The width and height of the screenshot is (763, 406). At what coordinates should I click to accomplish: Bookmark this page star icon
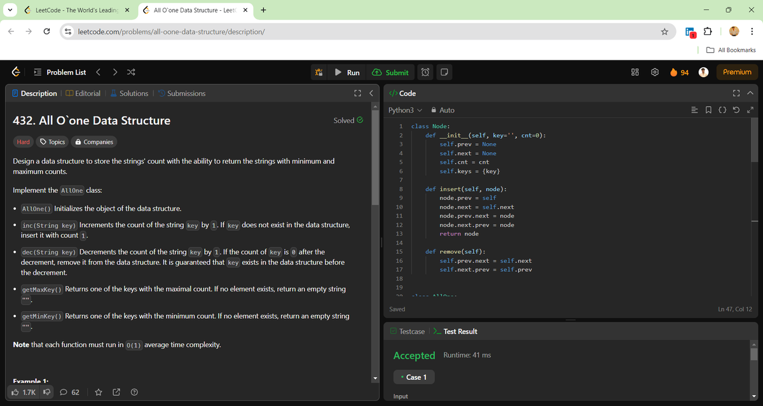(664, 31)
